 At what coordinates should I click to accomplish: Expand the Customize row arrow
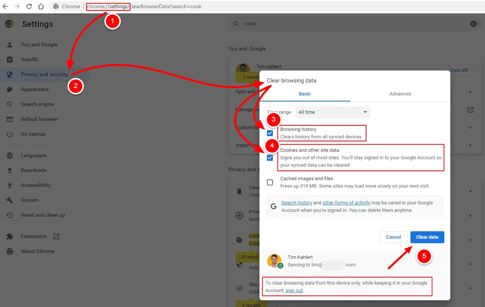click(470, 128)
